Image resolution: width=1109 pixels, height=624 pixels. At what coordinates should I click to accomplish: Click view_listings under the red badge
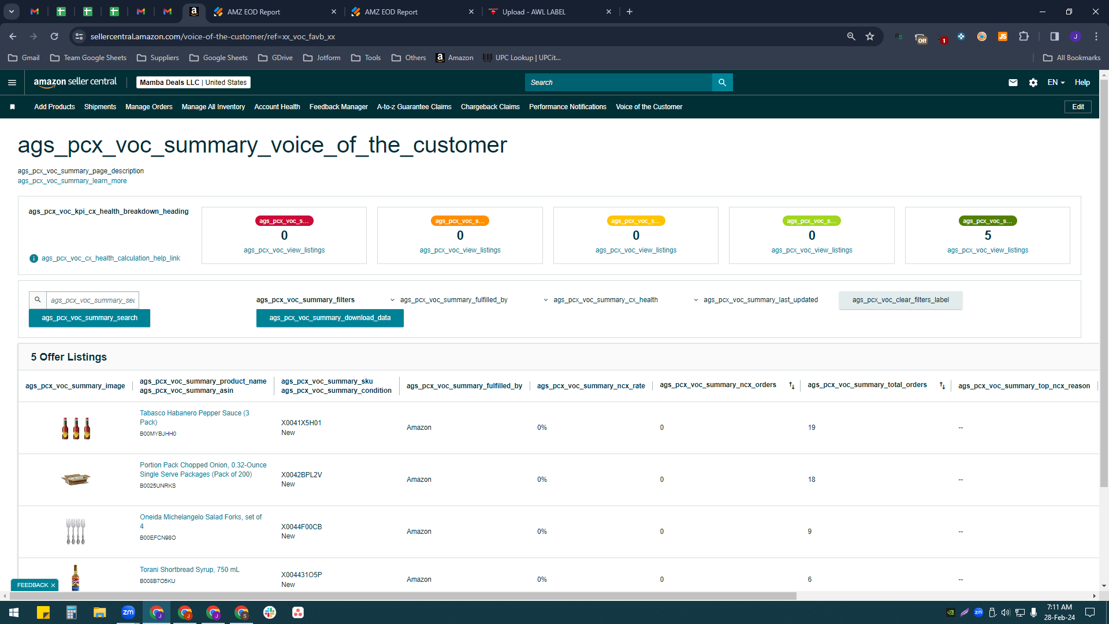[x=284, y=250]
